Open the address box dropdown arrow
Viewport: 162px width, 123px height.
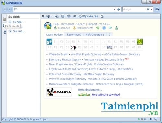point(114,9)
